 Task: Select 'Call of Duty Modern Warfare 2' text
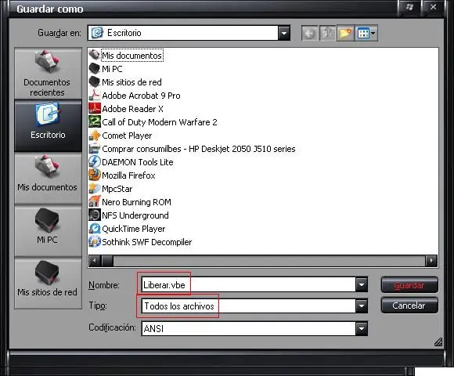pyautogui.click(x=160, y=122)
